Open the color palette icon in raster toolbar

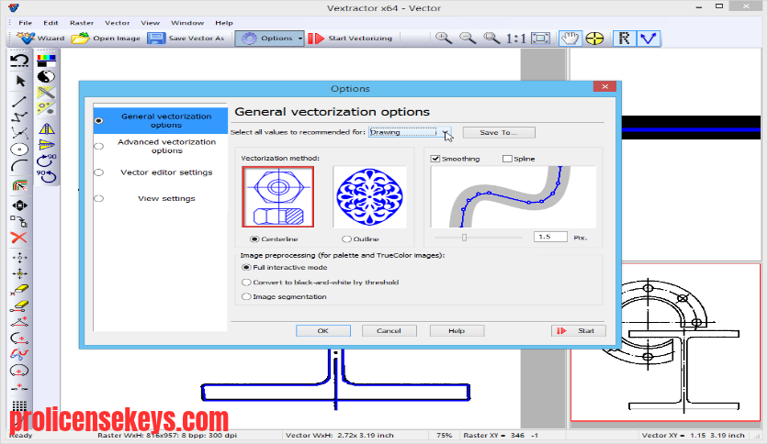(47, 61)
